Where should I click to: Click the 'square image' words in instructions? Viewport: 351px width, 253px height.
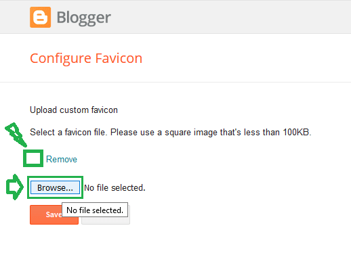(190, 133)
